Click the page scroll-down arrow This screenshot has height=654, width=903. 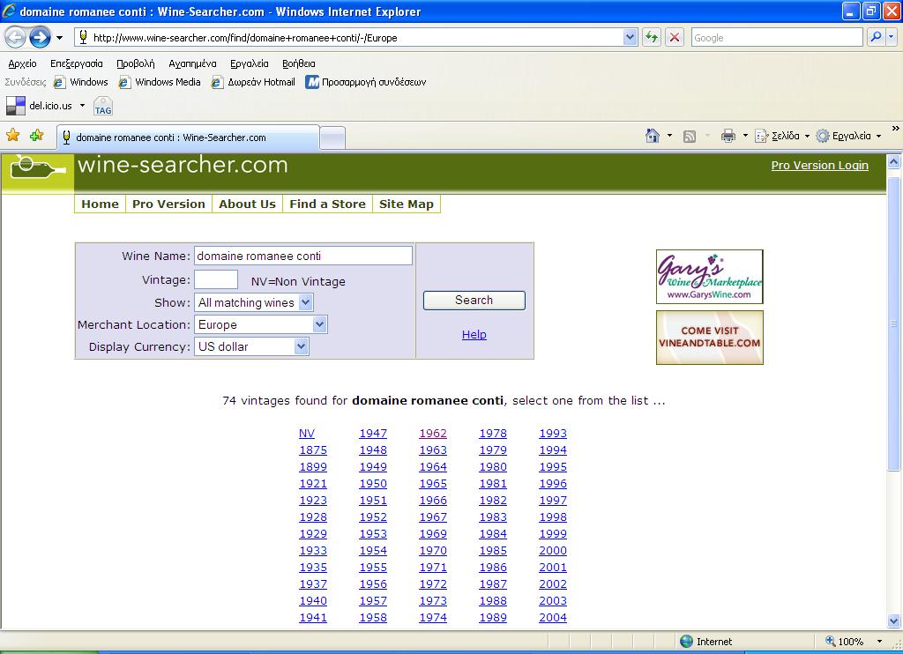894,621
